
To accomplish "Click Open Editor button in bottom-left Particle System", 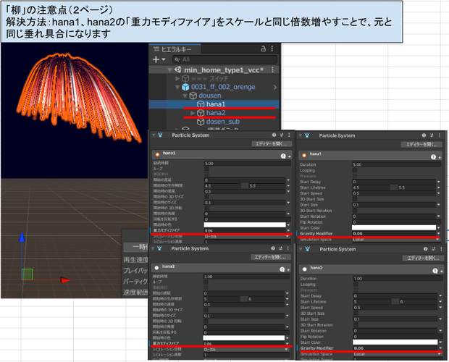I will (x=270, y=257).
